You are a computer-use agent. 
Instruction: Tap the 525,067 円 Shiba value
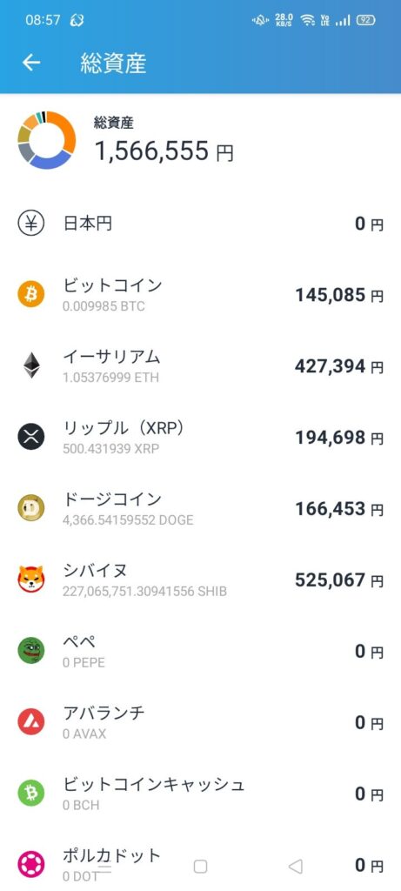tap(339, 580)
